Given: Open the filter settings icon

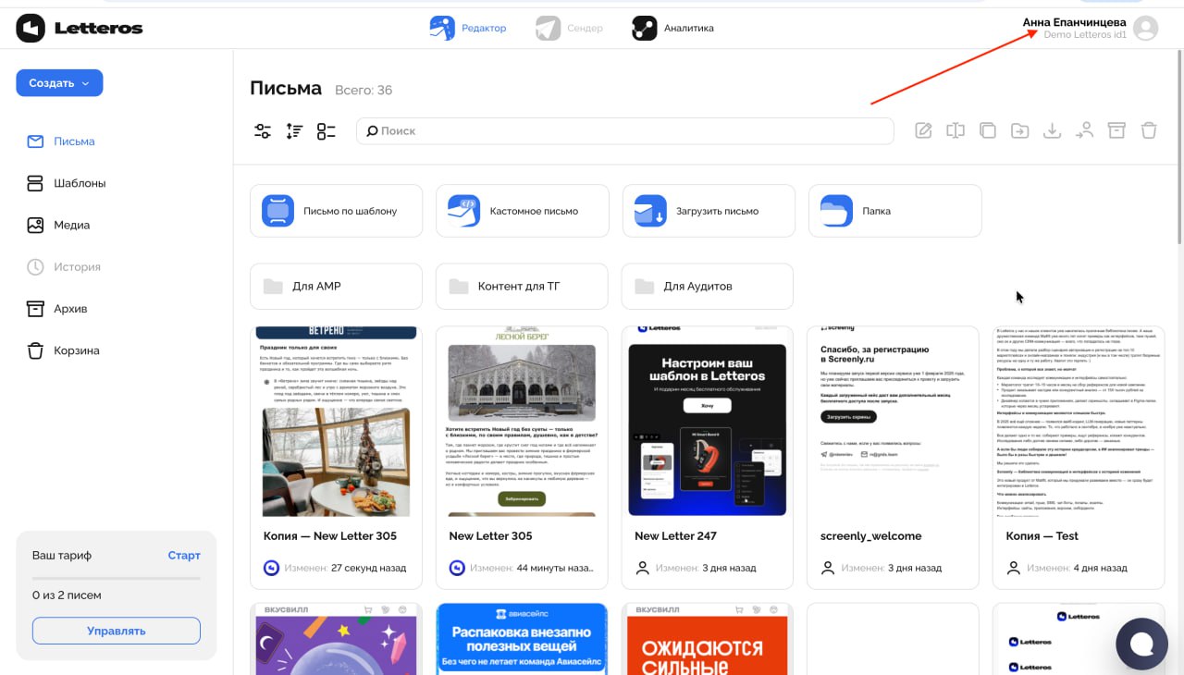Looking at the screenshot, I should tap(263, 131).
